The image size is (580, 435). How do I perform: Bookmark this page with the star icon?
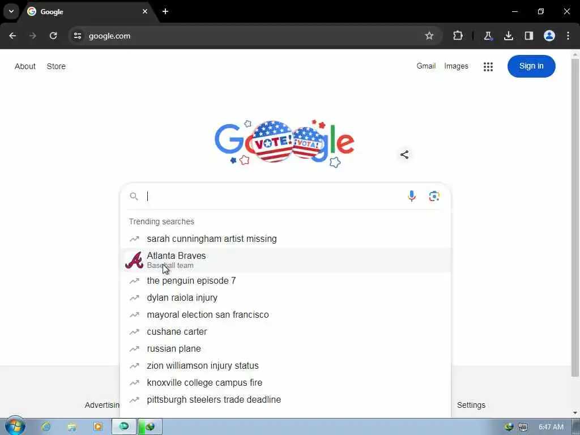pyautogui.click(x=429, y=36)
